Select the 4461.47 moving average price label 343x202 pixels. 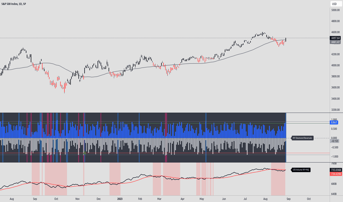[x=335, y=42]
